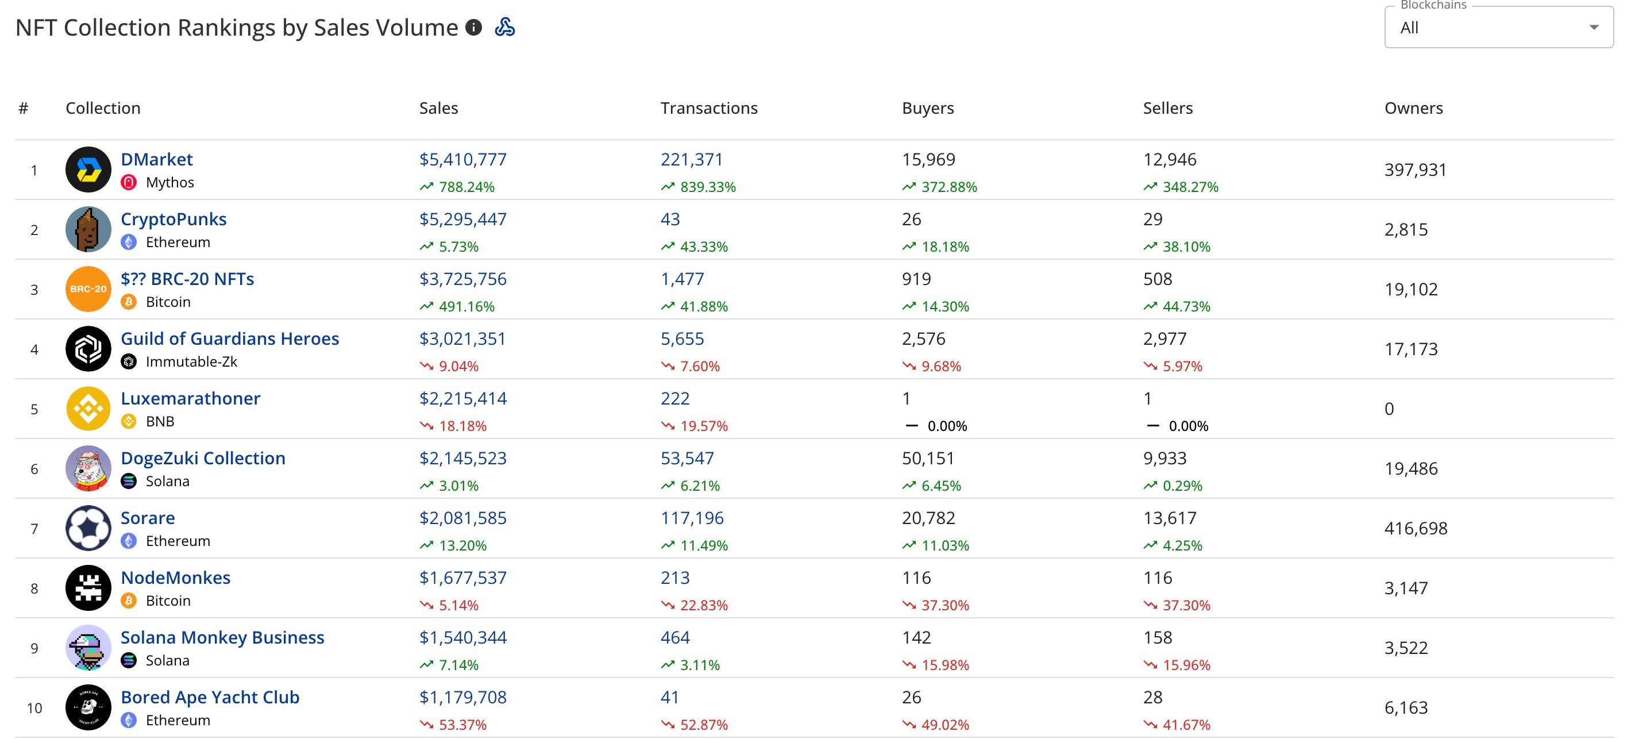
Task: Sort by the Transactions column header
Action: click(x=708, y=108)
